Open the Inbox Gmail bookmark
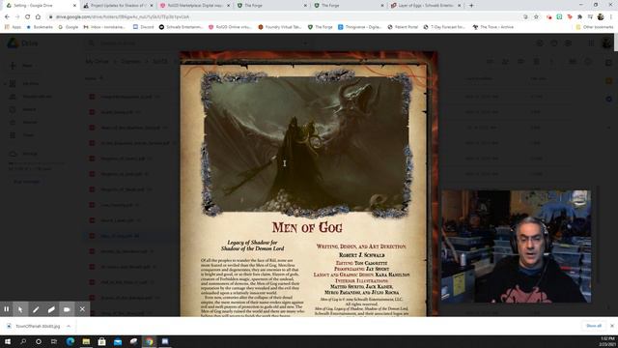 [x=104, y=27]
